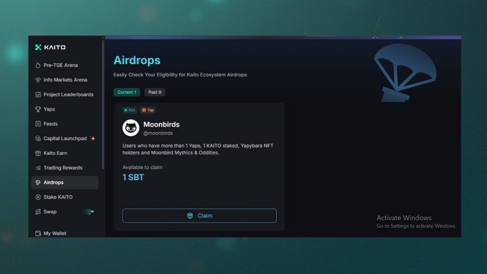Click the Pre-TGE Arena flame icon

tap(38, 65)
